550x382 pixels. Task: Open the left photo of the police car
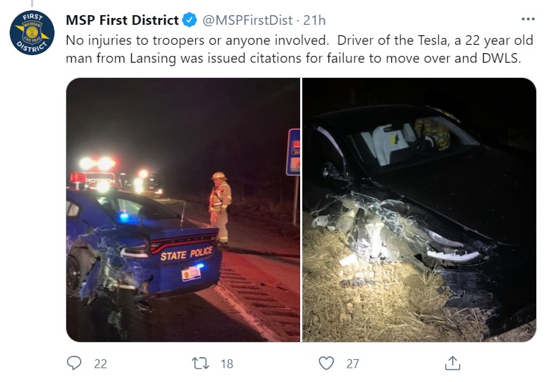tap(183, 210)
